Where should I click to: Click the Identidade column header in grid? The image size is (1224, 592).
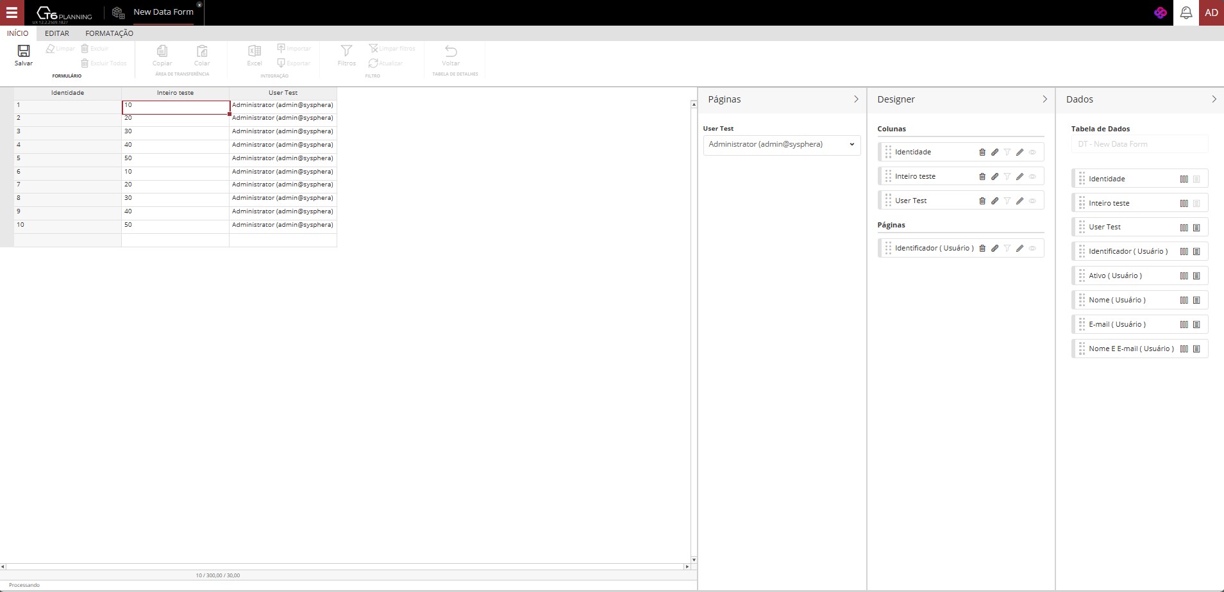[67, 93]
